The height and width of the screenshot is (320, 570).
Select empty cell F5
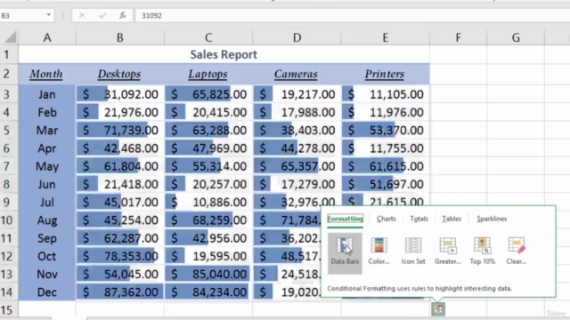pyautogui.click(x=458, y=131)
